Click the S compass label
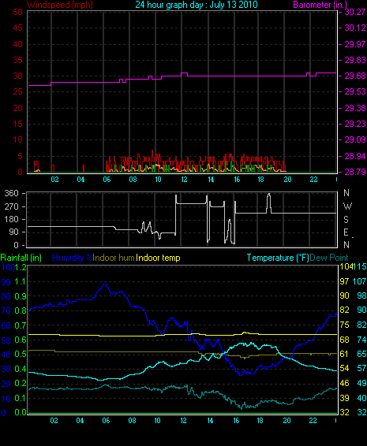Screen dimensions: 367x446 pos(346,220)
